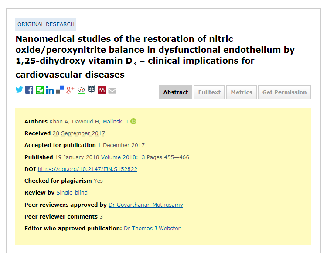Click the Delicious bookmark icon
This screenshot has height=253, width=327.
click(x=60, y=90)
